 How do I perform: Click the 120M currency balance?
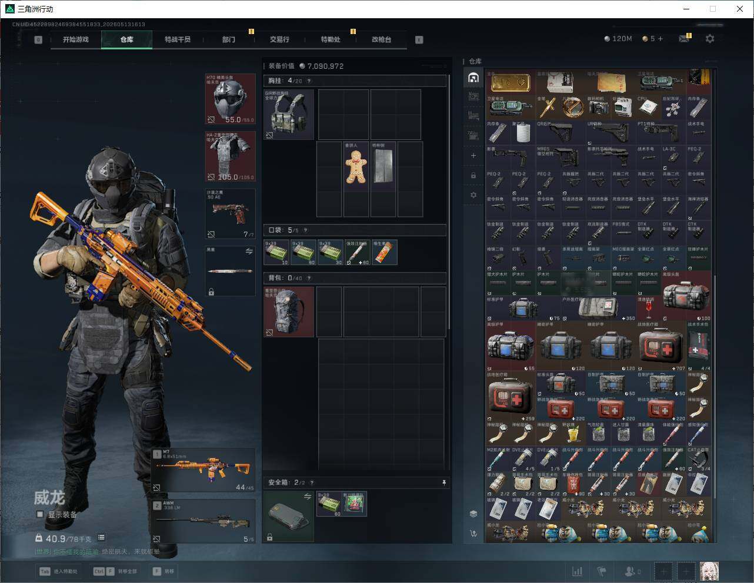tap(618, 39)
